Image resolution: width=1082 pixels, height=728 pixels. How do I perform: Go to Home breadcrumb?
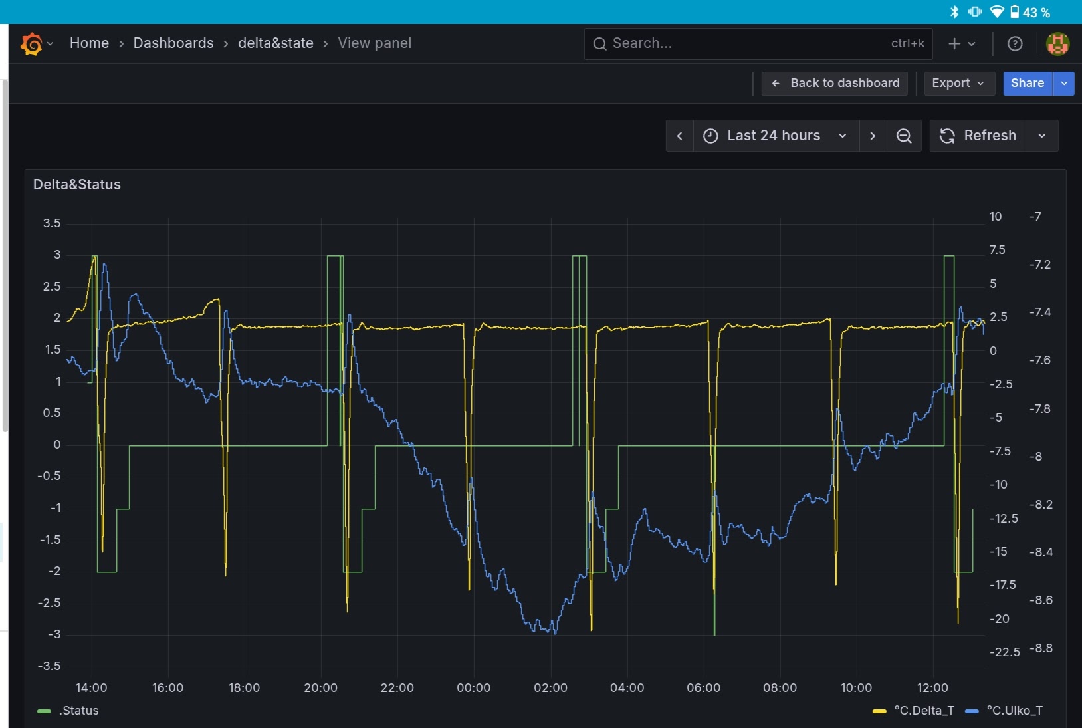pyautogui.click(x=89, y=43)
